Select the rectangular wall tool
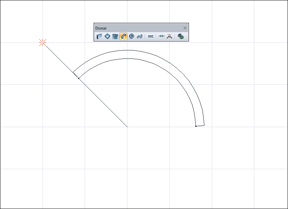This screenshot has width=288, height=209. (x=107, y=37)
